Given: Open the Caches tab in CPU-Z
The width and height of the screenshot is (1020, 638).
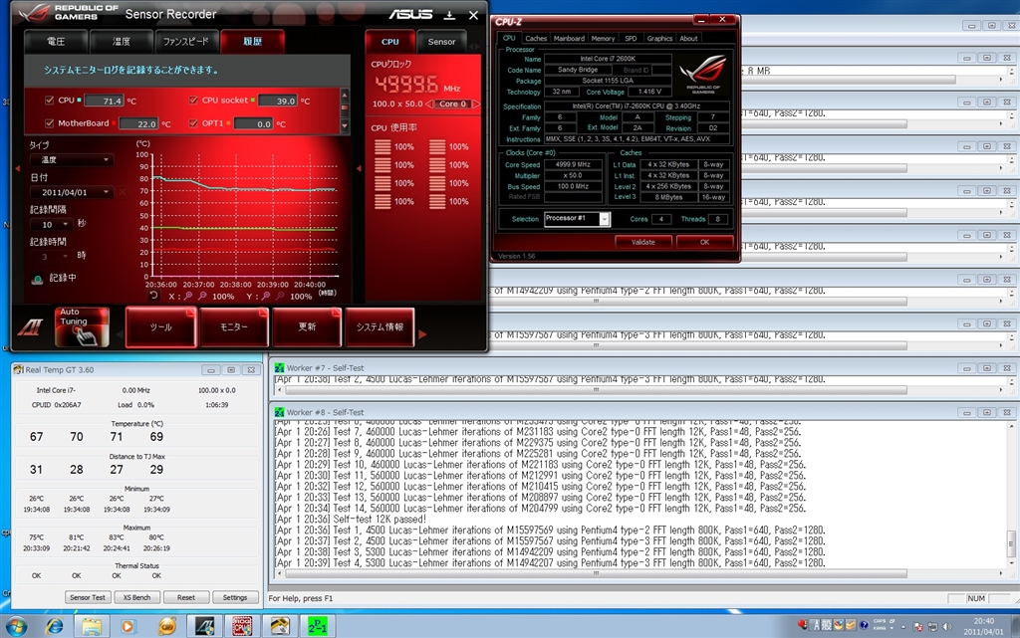Looking at the screenshot, I should pyautogui.click(x=536, y=39).
